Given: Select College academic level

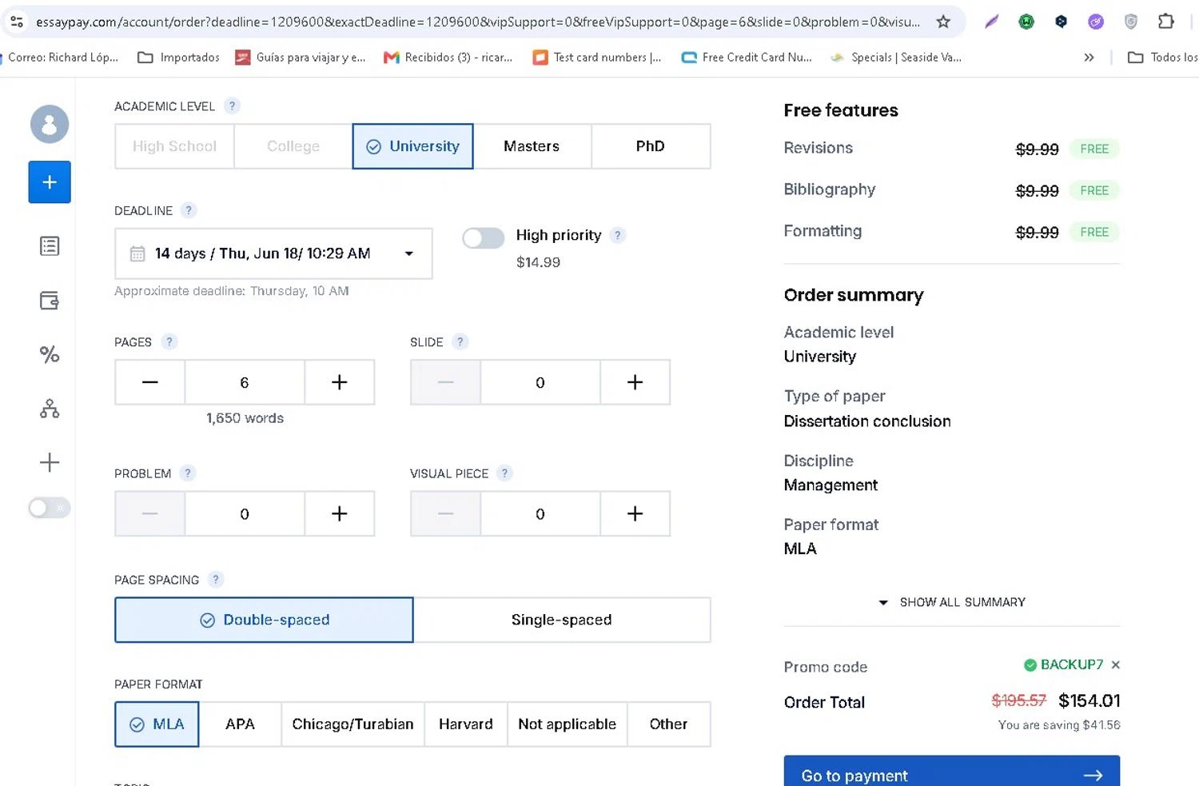Looking at the screenshot, I should point(293,146).
